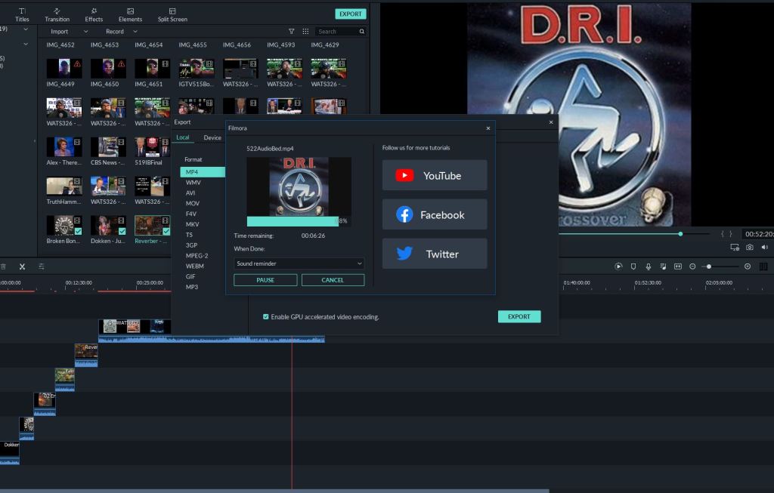The width and height of the screenshot is (774, 493).
Task: Click the filter funnel icon in media library
Action: tap(292, 32)
